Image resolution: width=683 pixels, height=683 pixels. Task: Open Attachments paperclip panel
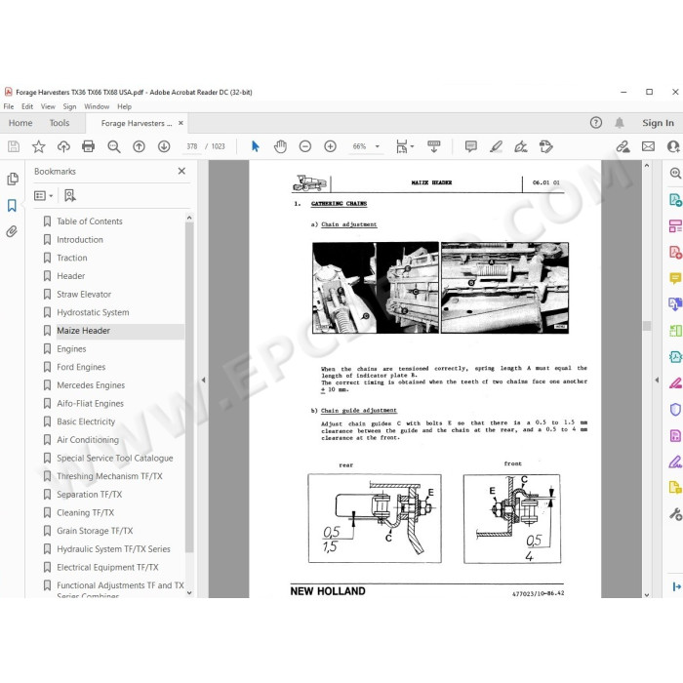click(12, 231)
